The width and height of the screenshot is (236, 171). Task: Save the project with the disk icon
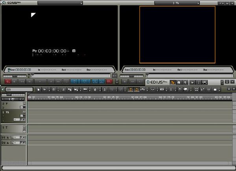point(54,89)
